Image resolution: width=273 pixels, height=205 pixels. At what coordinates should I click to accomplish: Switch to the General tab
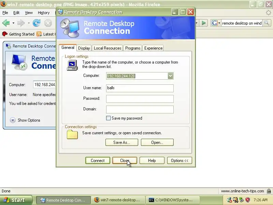(x=68, y=47)
